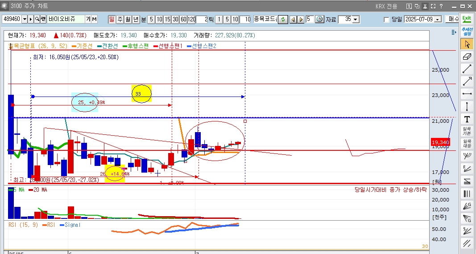Open 추세선 설정 trendline settings
This screenshot has width=476, height=254.
pos(467,32)
